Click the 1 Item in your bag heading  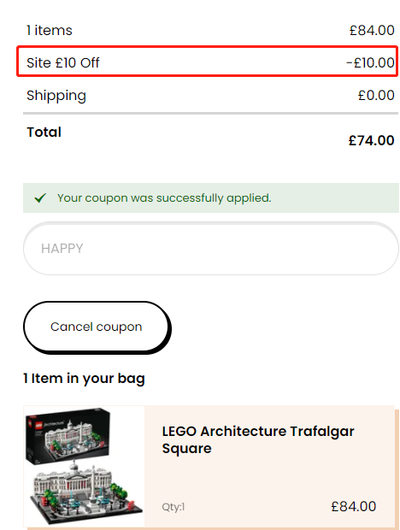click(x=84, y=379)
